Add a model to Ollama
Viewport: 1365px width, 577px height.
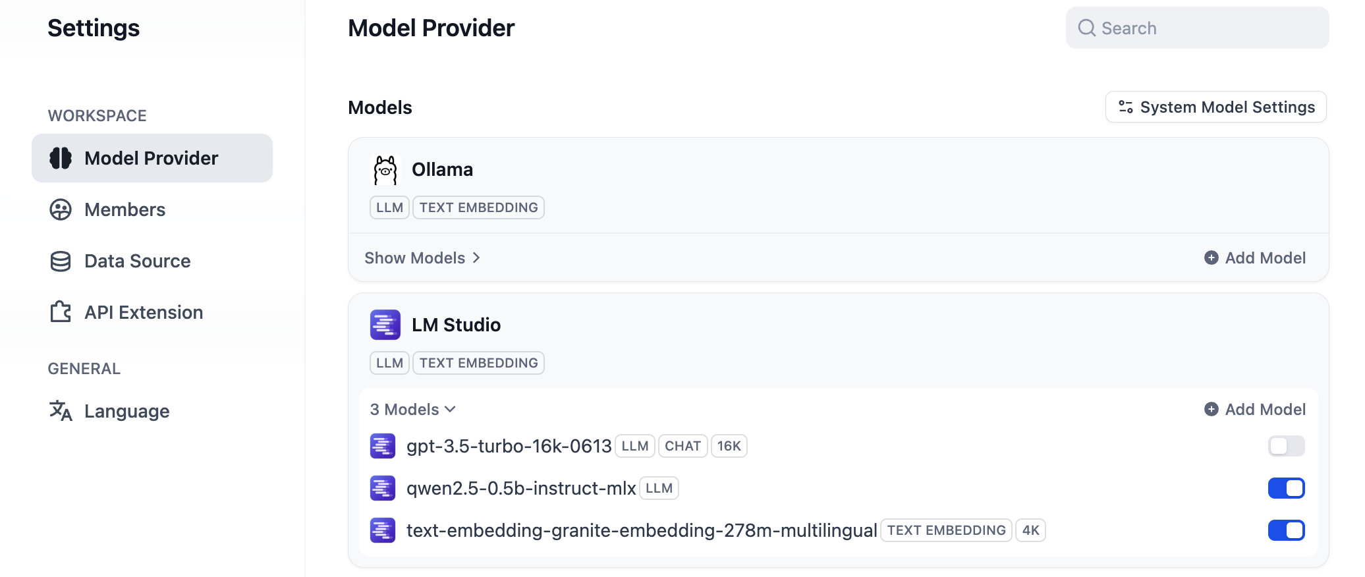coord(1255,258)
